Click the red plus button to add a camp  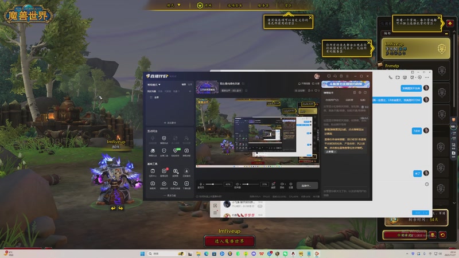tap(450, 24)
